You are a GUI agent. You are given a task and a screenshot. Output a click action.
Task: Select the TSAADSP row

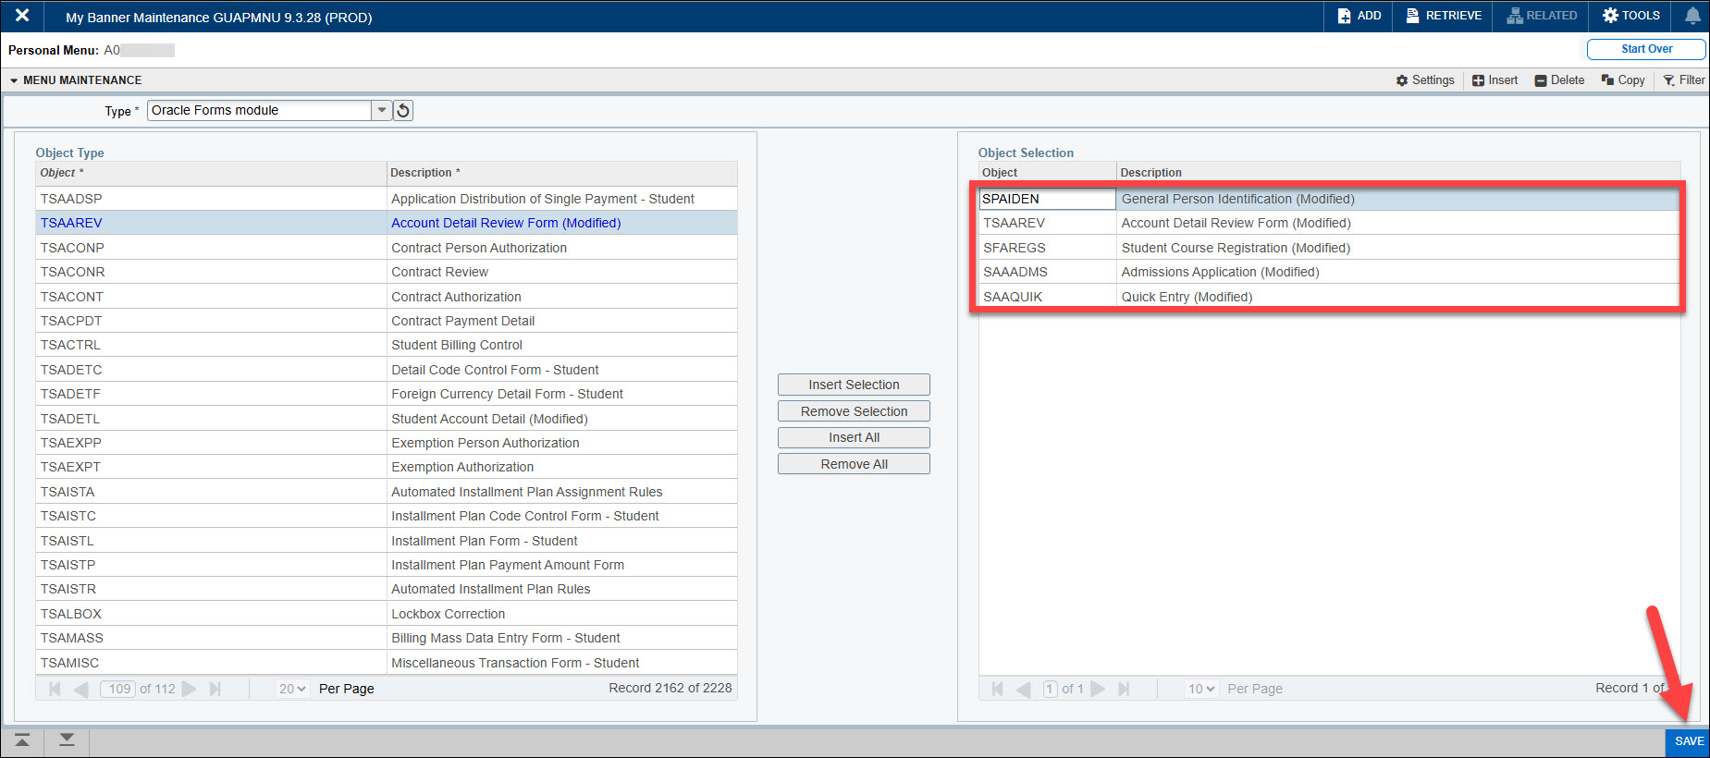tap(387, 199)
